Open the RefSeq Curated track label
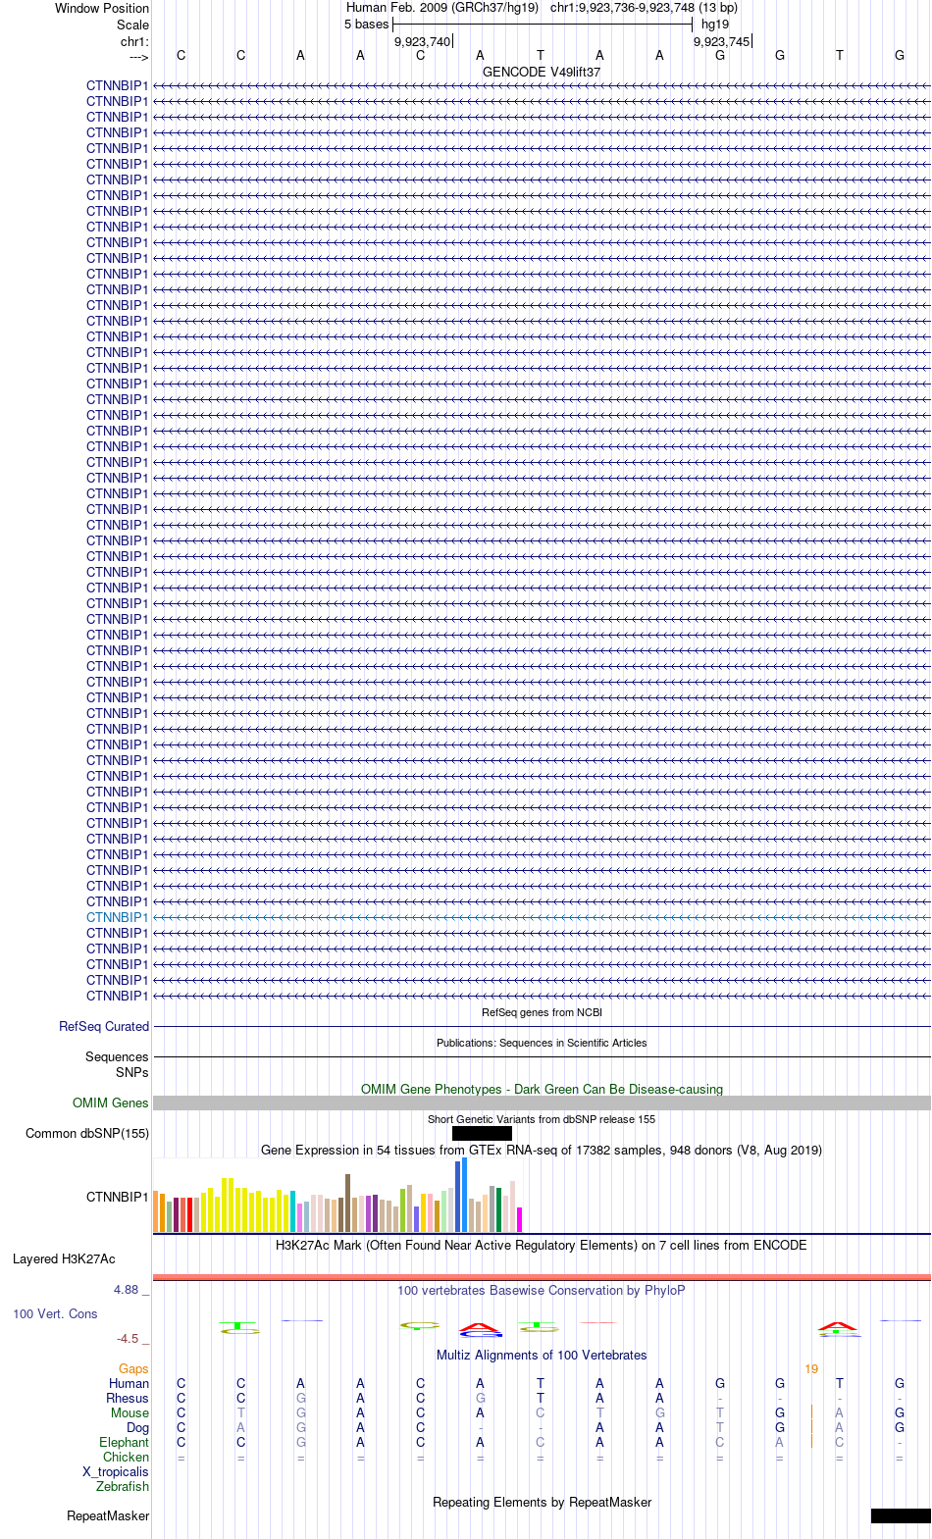The height and width of the screenshot is (1539, 932). (x=104, y=1026)
